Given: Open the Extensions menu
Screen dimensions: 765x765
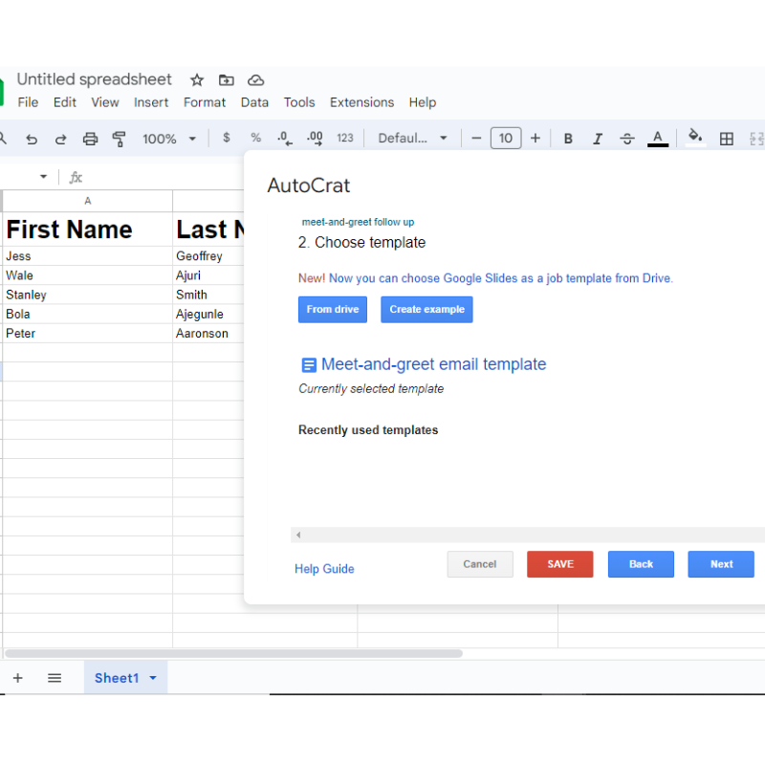Looking at the screenshot, I should pyautogui.click(x=362, y=102).
